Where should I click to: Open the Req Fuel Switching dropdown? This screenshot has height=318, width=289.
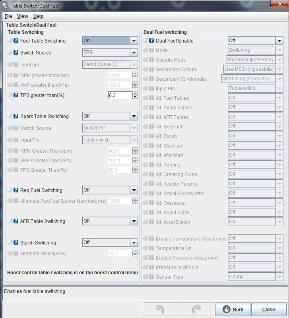tap(110, 190)
